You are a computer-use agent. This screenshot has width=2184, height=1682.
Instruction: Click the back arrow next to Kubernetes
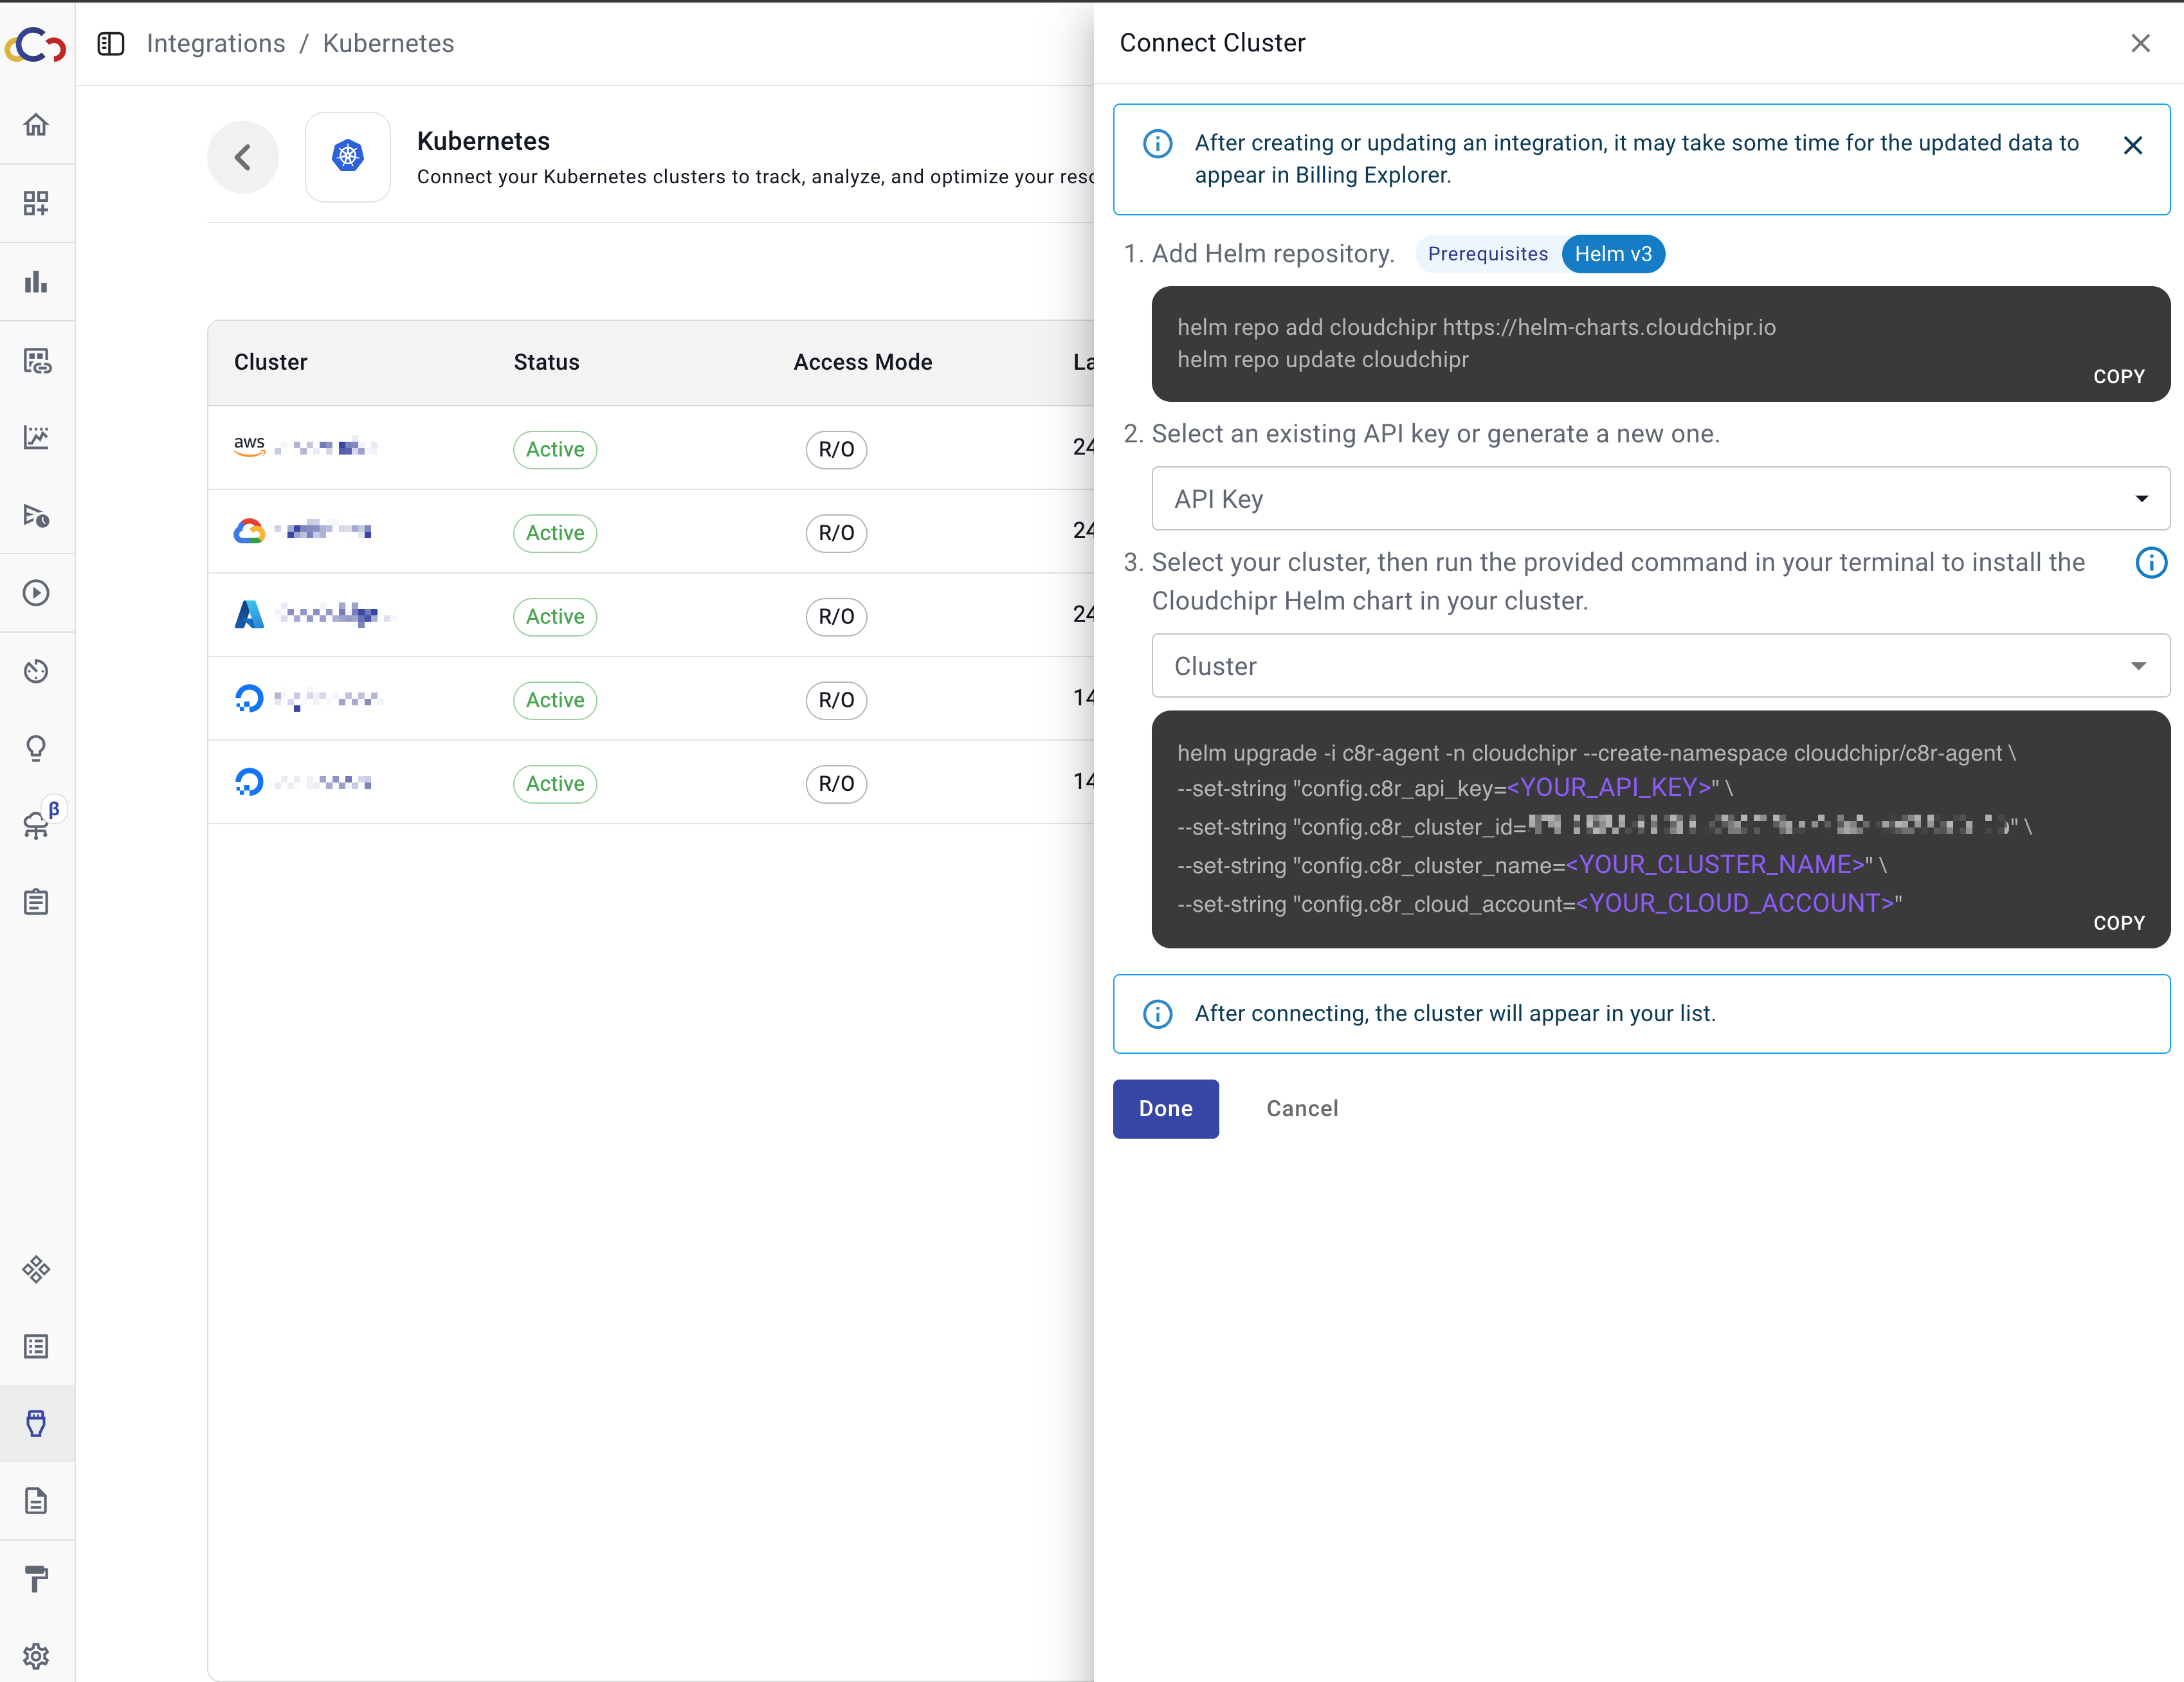tap(243, 157)
